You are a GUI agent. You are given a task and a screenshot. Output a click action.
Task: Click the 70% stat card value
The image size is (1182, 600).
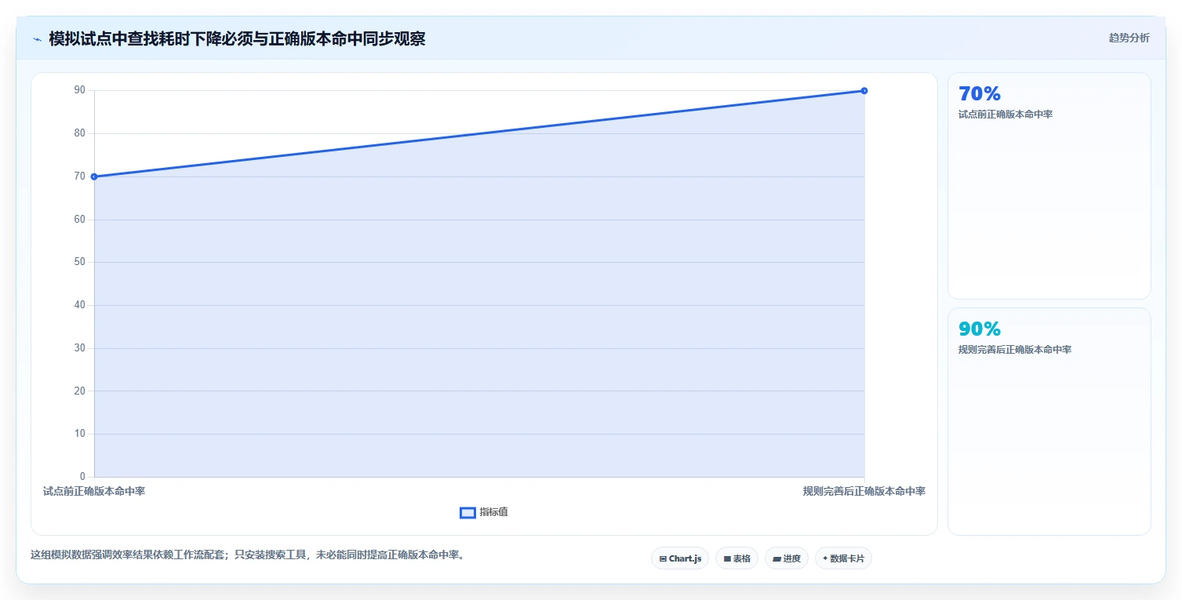pyautogui.click(x=980, y=94)
